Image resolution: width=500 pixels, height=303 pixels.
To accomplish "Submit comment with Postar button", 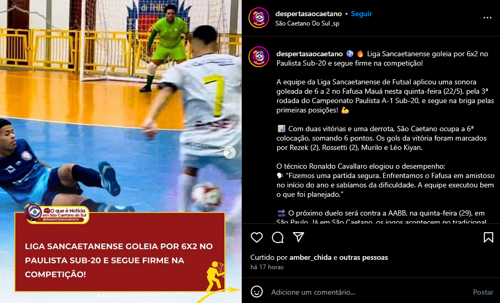I will click(483, 292).
